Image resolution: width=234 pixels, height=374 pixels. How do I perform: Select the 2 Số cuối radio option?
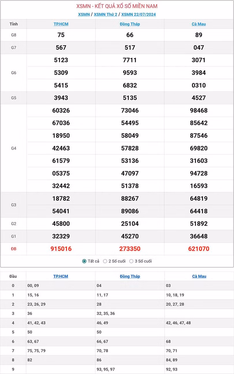[x=105, y=261]
